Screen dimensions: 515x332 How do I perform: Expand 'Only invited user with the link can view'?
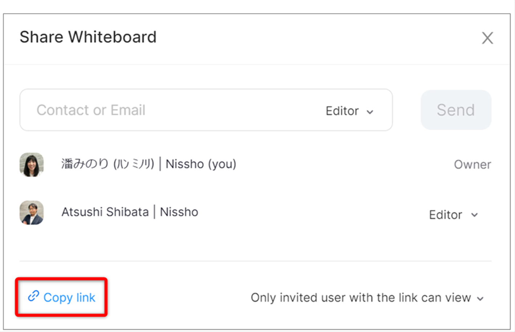pos(367,298)
